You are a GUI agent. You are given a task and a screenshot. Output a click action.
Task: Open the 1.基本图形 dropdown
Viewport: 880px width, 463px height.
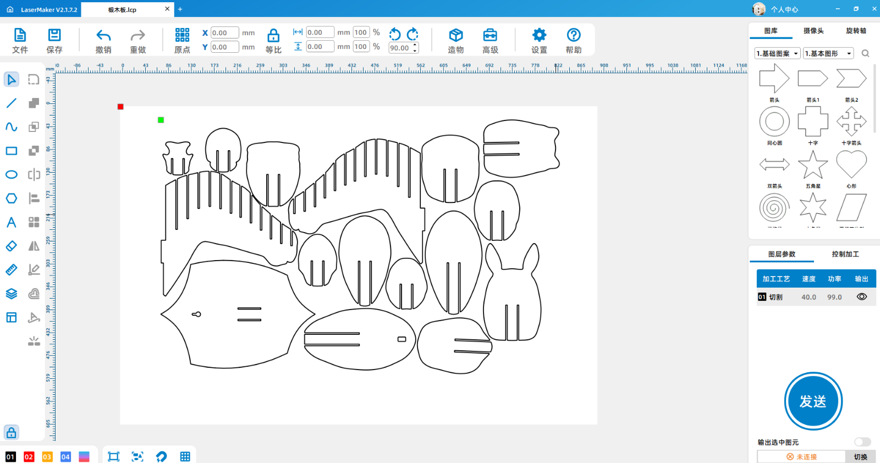tap(828, 53)
